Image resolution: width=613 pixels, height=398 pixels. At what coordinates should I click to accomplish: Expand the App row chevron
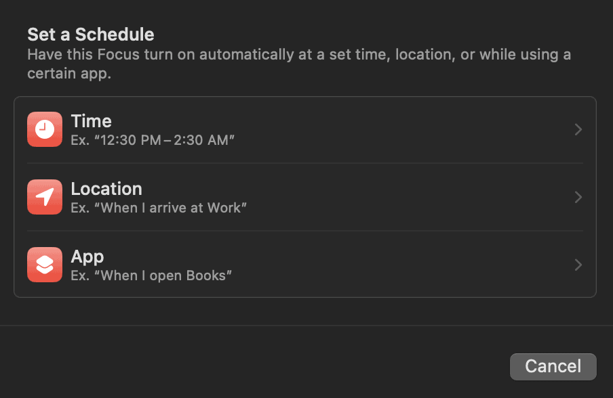click(x=578, y=265)
